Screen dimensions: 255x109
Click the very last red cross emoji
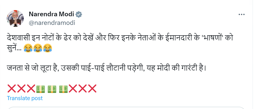coord(92,88)
